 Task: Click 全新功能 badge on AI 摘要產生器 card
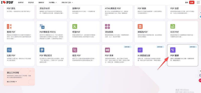pos(160,47)
